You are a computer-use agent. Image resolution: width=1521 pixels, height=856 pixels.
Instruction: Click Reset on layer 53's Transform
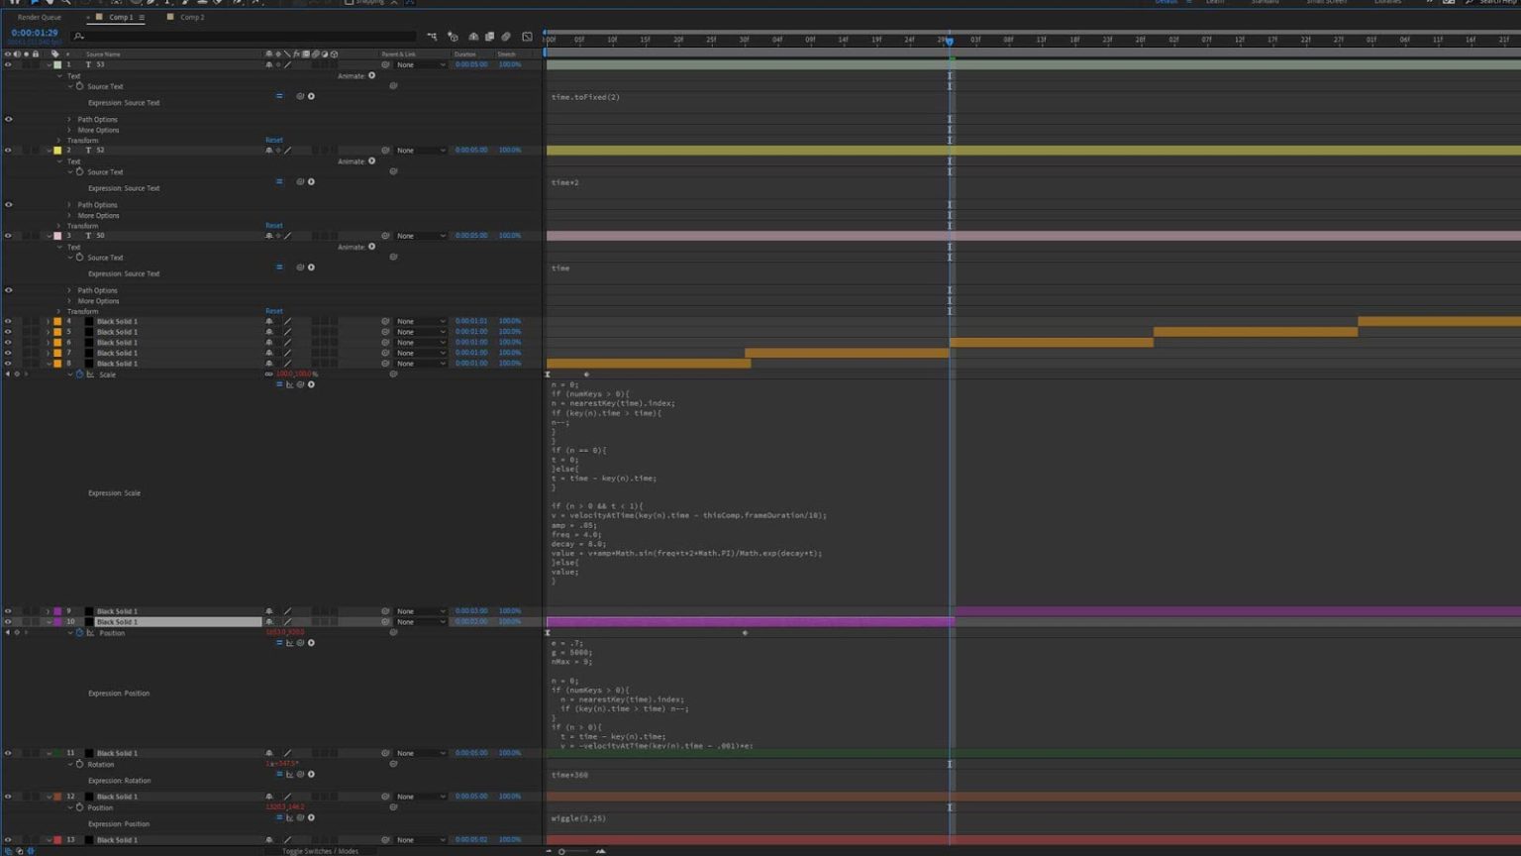pyautogui.click(x=273, y=140)
